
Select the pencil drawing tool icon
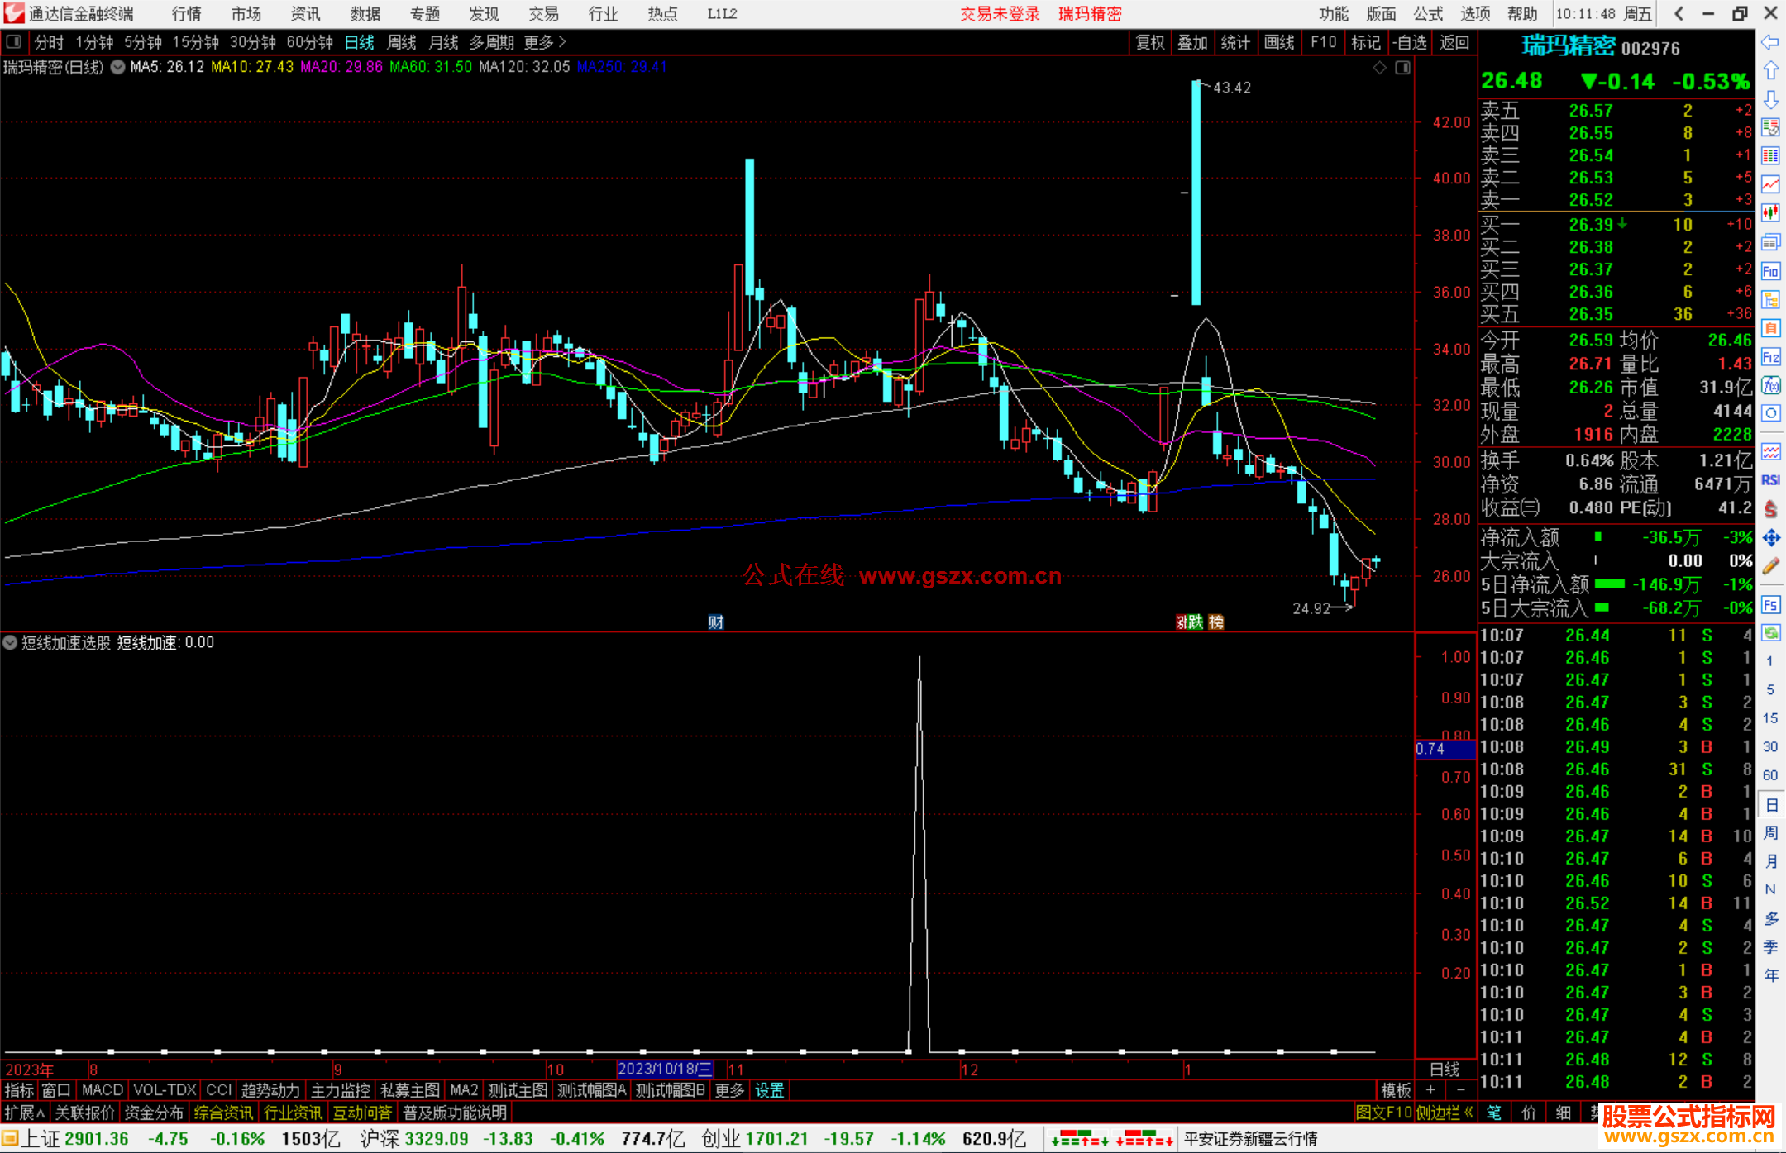(x=1770, y=567)
